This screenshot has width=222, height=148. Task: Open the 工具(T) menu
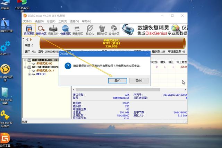pyautogui.click(x=63, y=21)
